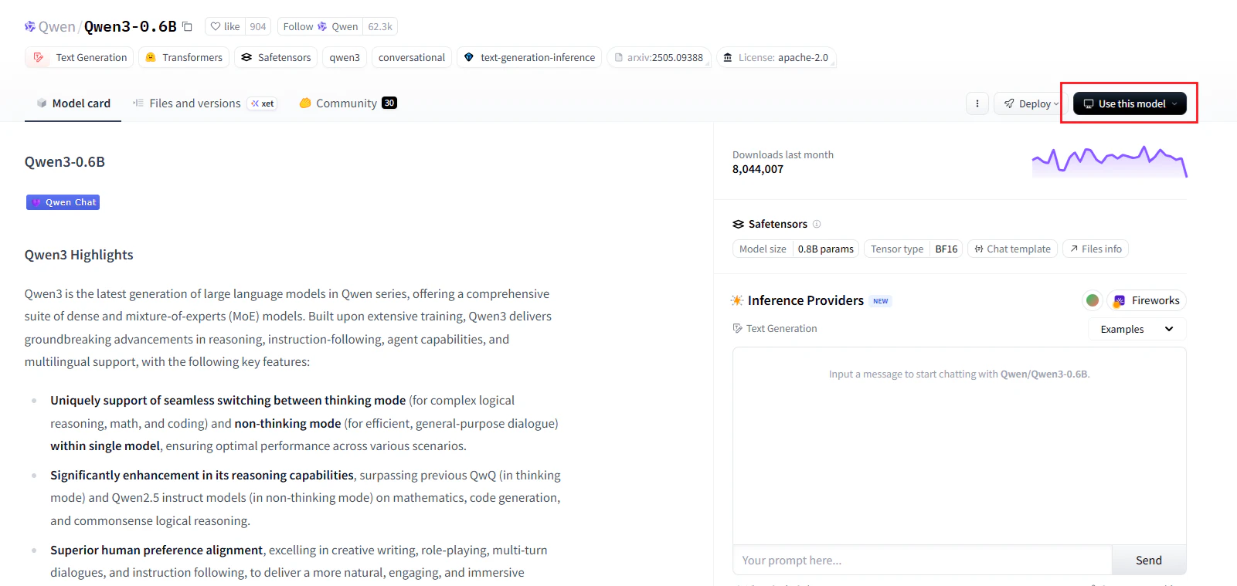Click the xet badge
The width and height of the screenshot is (1237, 586).
pos(263,103)
